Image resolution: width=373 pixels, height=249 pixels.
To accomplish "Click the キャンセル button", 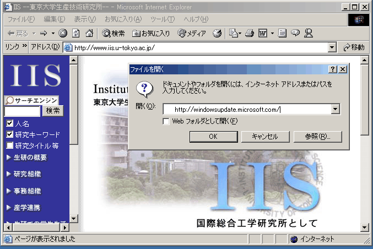I will pos(265,137).
